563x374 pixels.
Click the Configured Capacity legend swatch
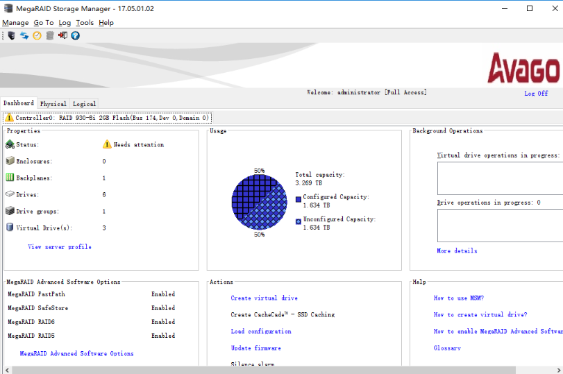click(299, 200)
